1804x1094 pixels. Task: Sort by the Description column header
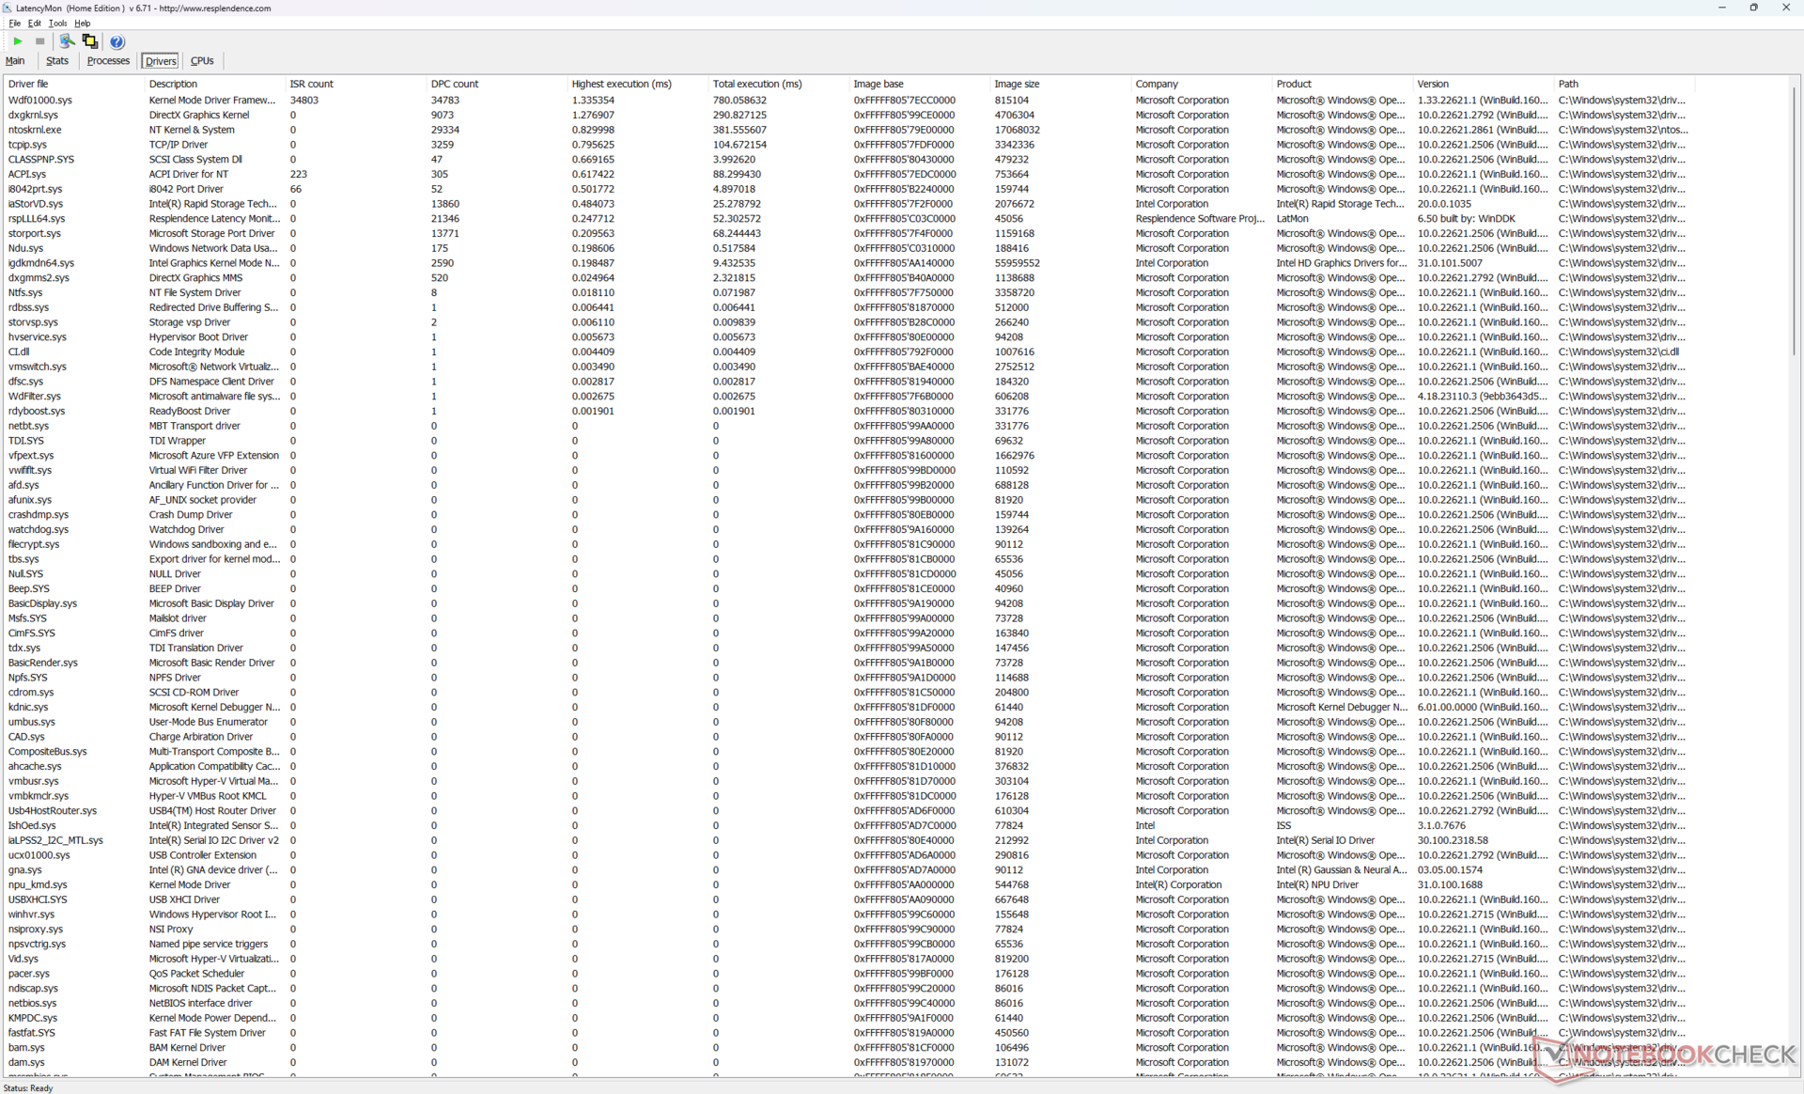tap(214, 84)
